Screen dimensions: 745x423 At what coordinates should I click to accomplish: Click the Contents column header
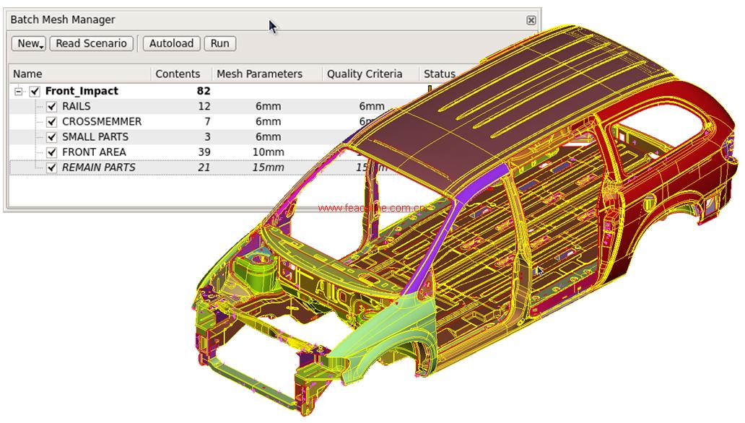(178, 74)
